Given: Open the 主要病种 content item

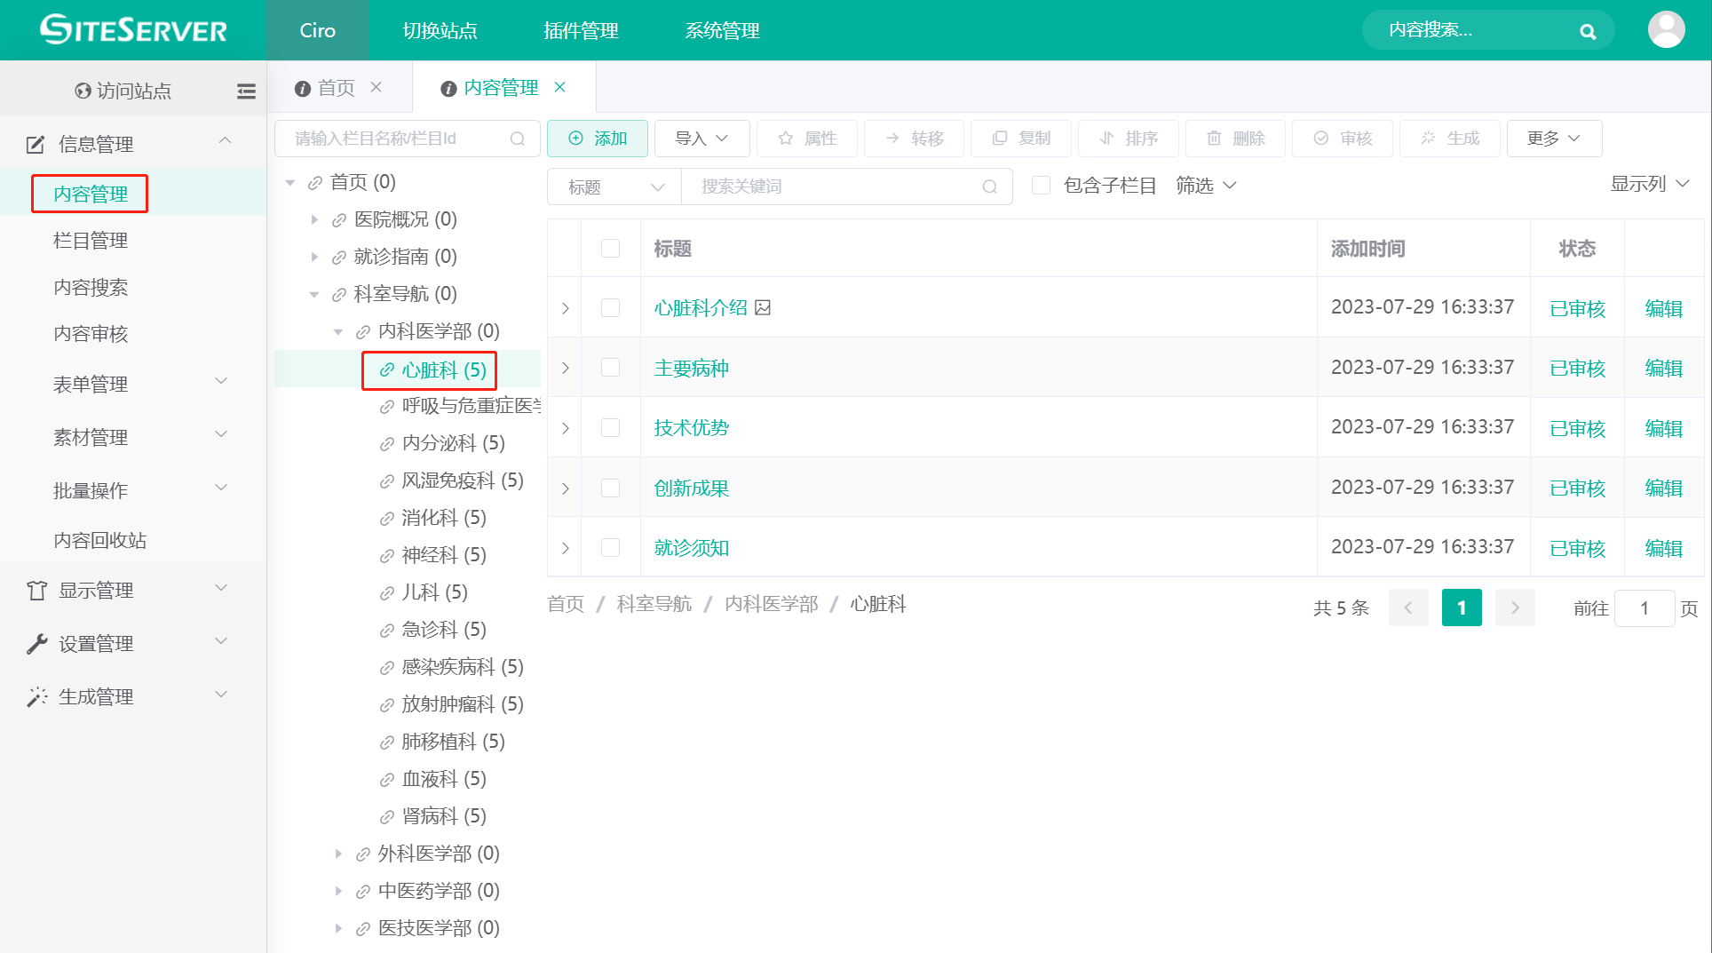Looking at the screenshot, I should click(691, 368).
